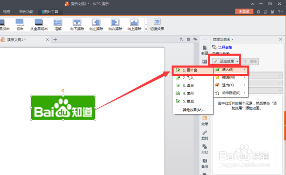The width and height of the screenshot is (286, 175).
Task: Click the square window icon in the tab bar
Action: (188, 39)
